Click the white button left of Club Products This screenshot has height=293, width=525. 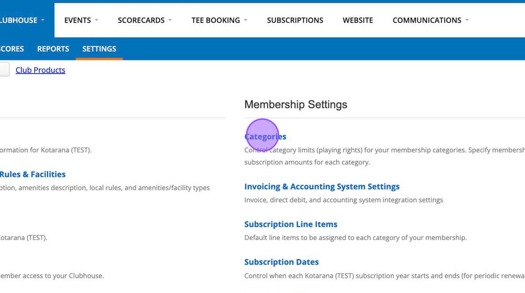tap(4, 70)
